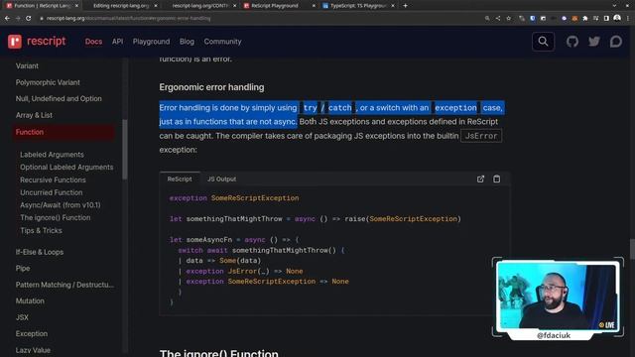
Task: Close the 'Editing rescript-lang.org' tab
Action: pos(156,6)
